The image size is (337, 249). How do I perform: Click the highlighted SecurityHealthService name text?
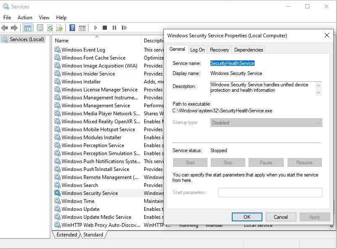pyautogui.click(x=232, y=63)
